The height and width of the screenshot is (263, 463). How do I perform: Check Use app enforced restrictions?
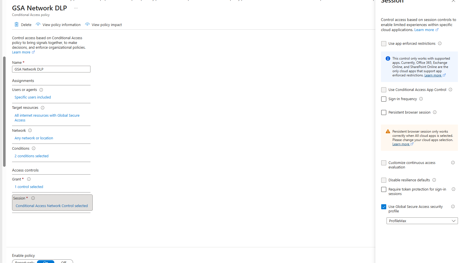[384, 44]
